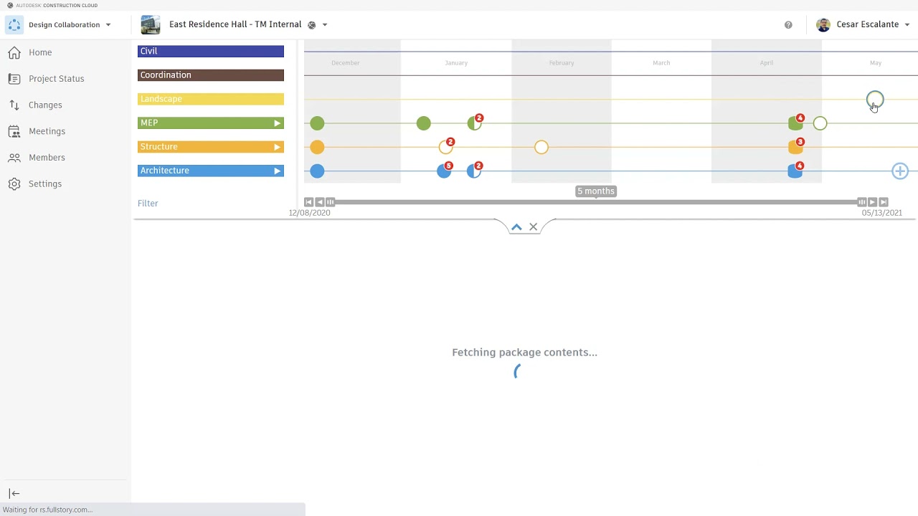Open the Meetings section

click(x=47, y=131)
